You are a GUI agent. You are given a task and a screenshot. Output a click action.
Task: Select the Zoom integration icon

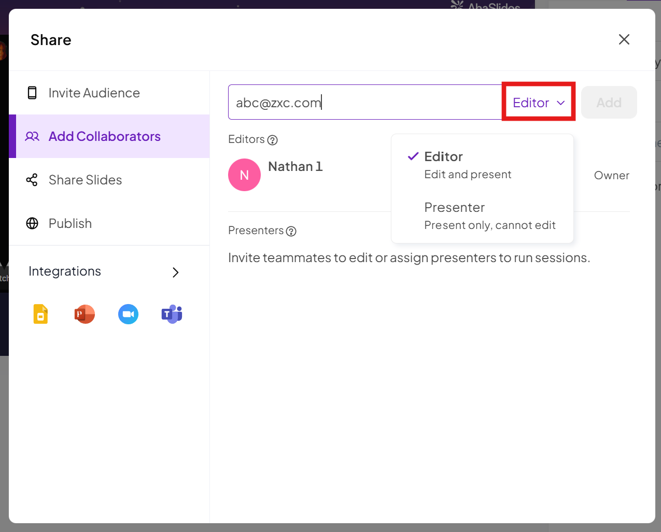coord(128,314)
